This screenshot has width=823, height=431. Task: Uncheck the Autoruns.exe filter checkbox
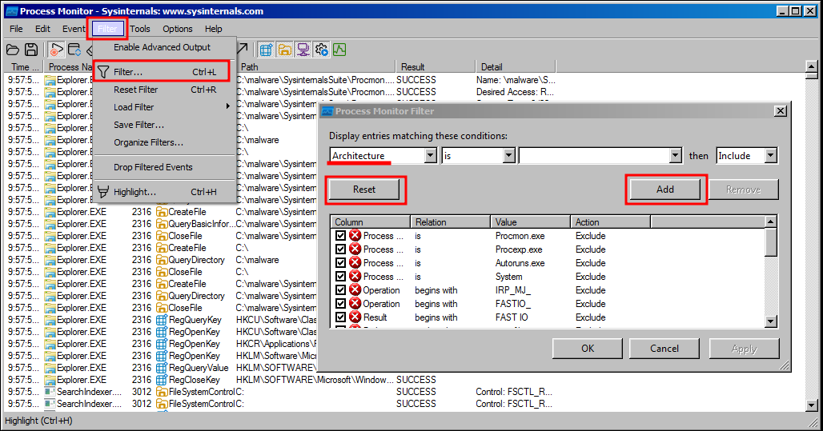(x=340, y=263)
